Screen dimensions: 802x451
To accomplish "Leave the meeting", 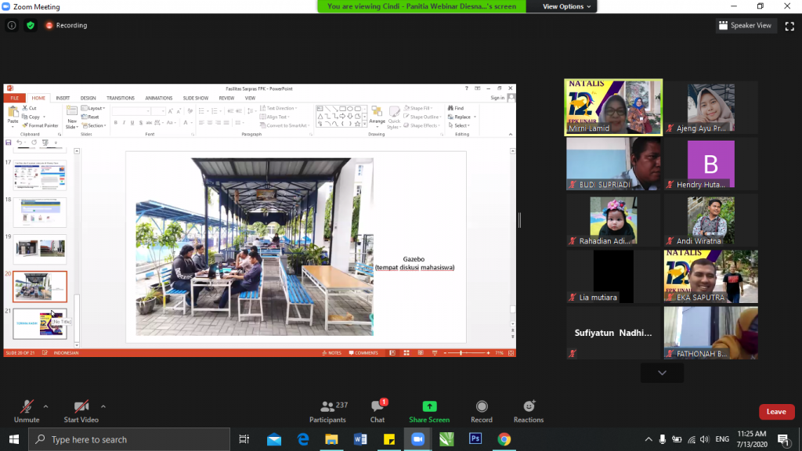I will click(775, 412).
